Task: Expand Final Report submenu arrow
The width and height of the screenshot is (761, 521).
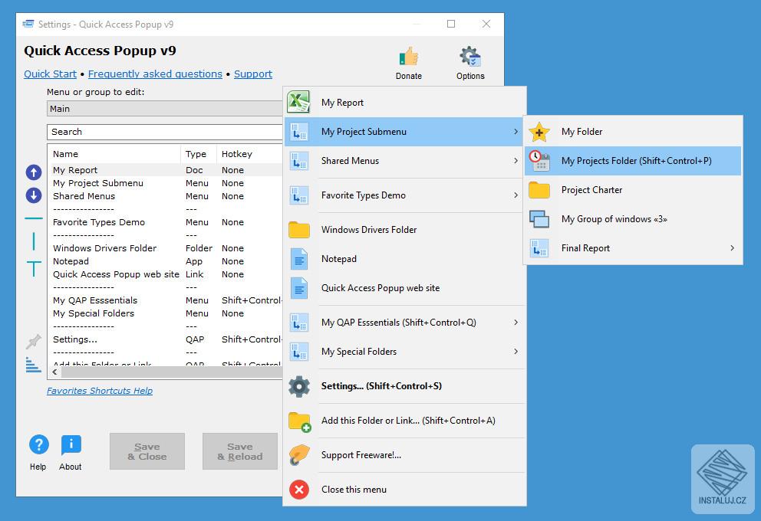Action: (733, 248)
